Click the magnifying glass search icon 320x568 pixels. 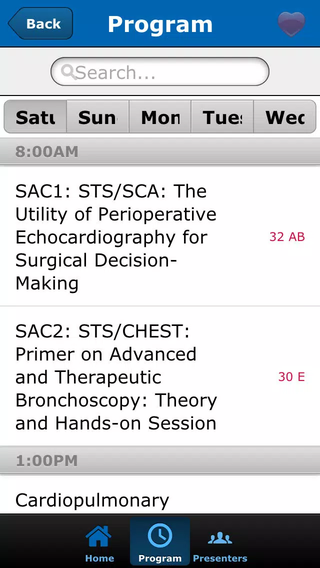68,71
